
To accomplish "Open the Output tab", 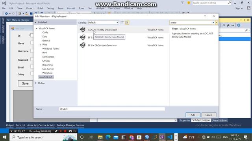I will tap(10, 125).
